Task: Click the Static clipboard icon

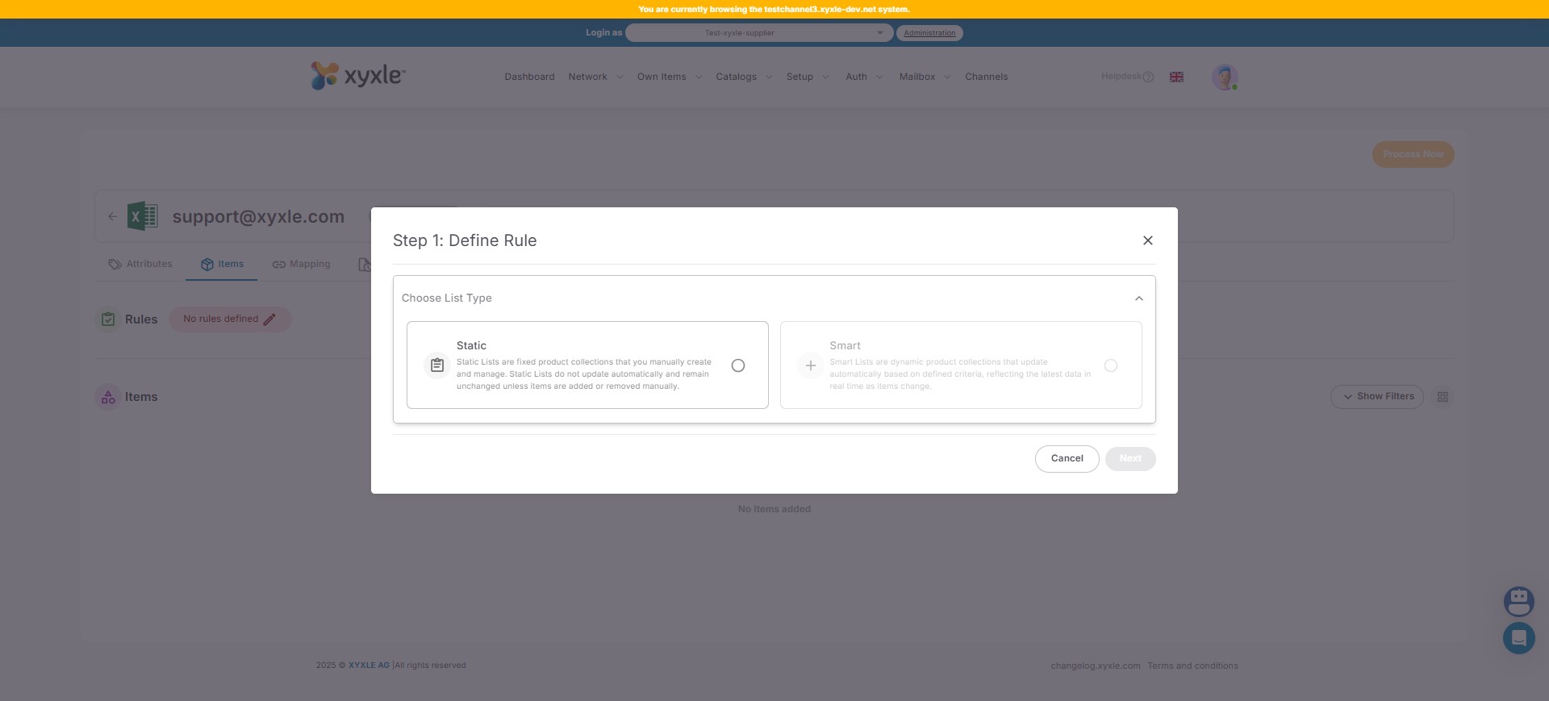Action: [x=437, y=365]
